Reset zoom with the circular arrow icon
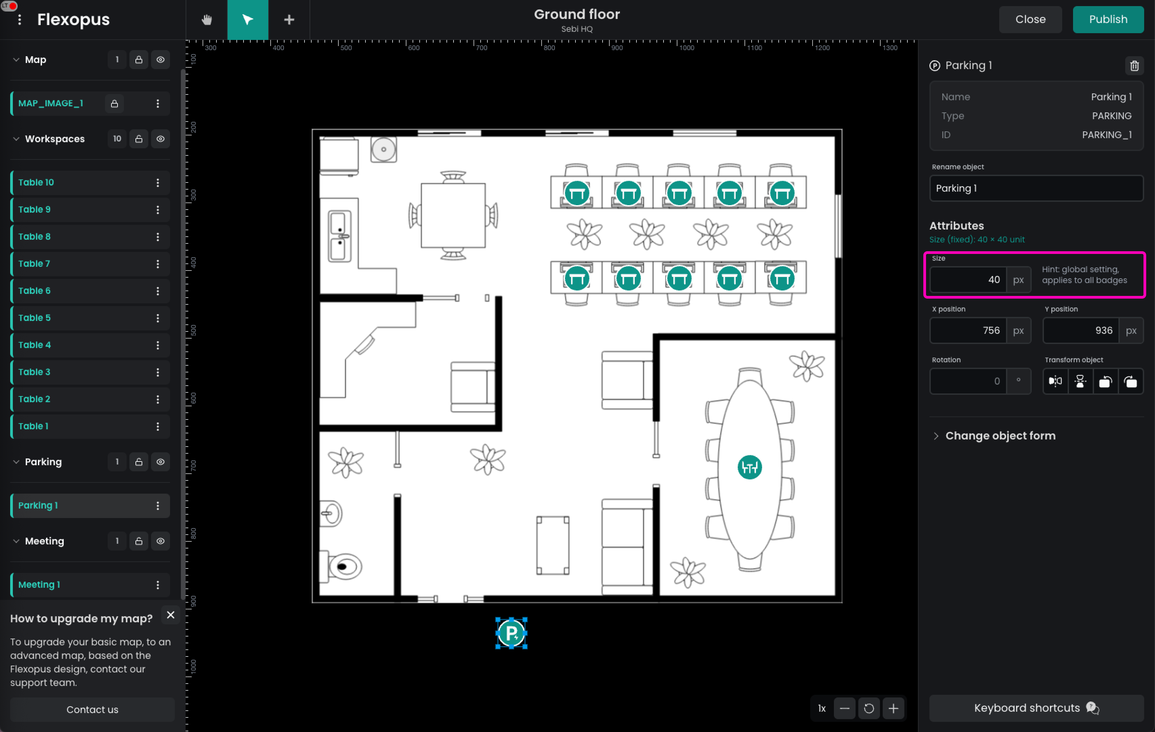 [869, 708]
